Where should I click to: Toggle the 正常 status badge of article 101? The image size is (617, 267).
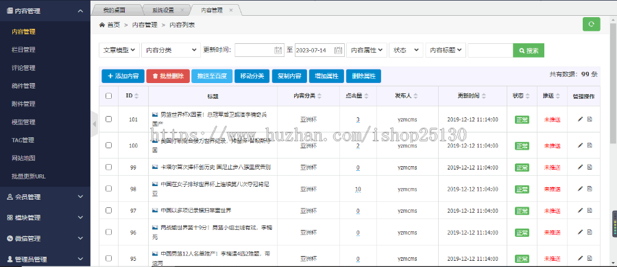point(522,119)
